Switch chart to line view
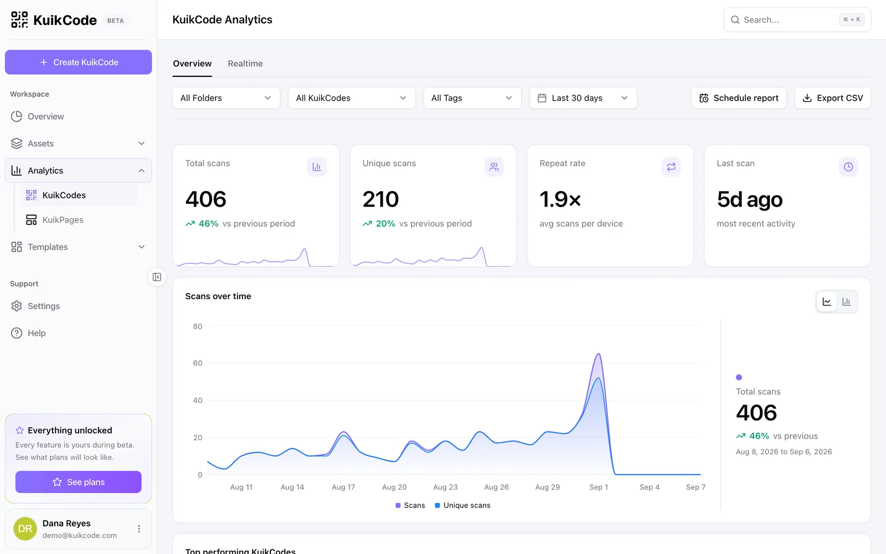This screenshot has width=886, height=554. [x=827, y=302]
